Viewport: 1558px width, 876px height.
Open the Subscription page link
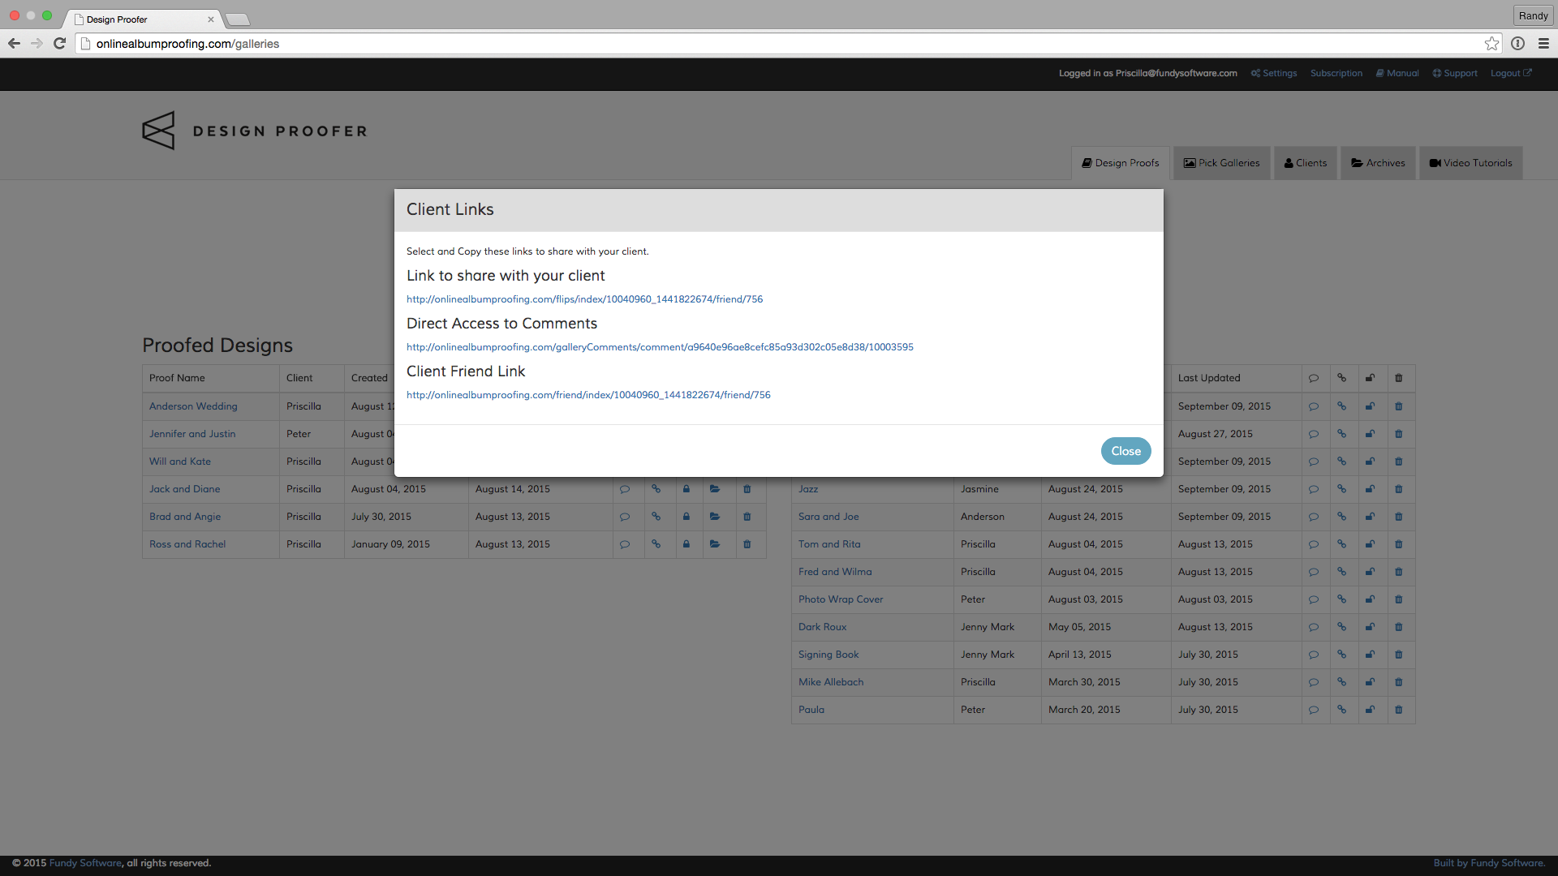click(1336, 73)
